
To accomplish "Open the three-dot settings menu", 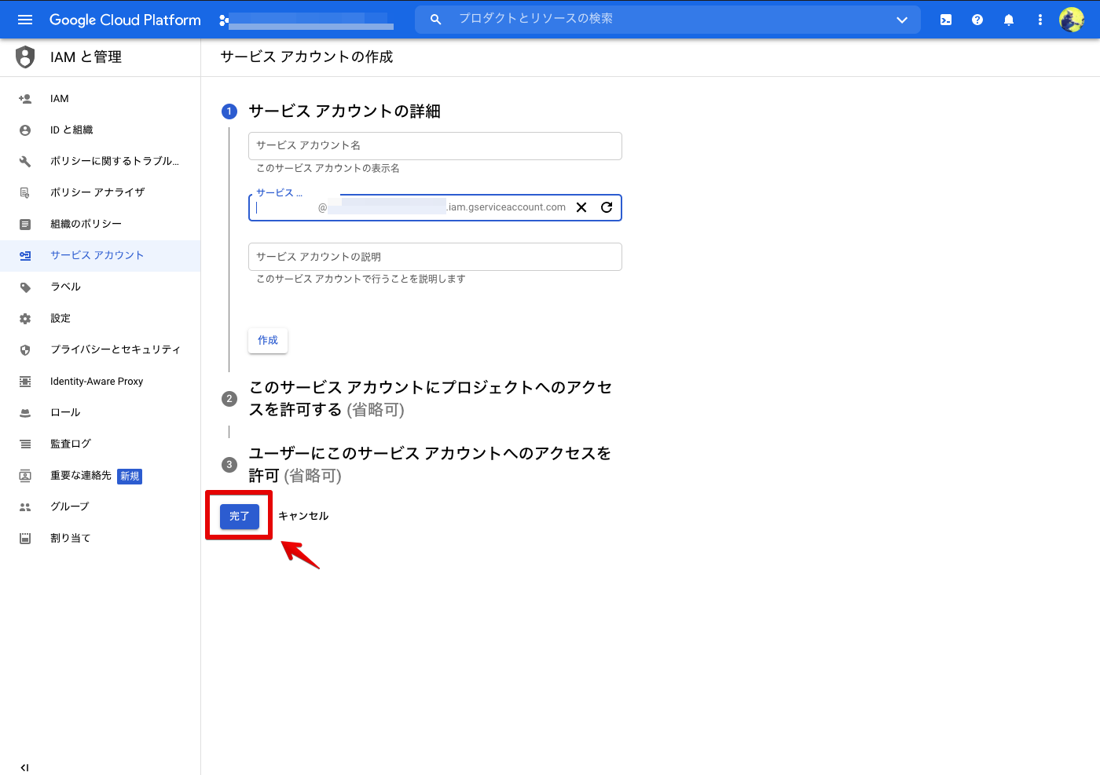I will [1040, 20].
